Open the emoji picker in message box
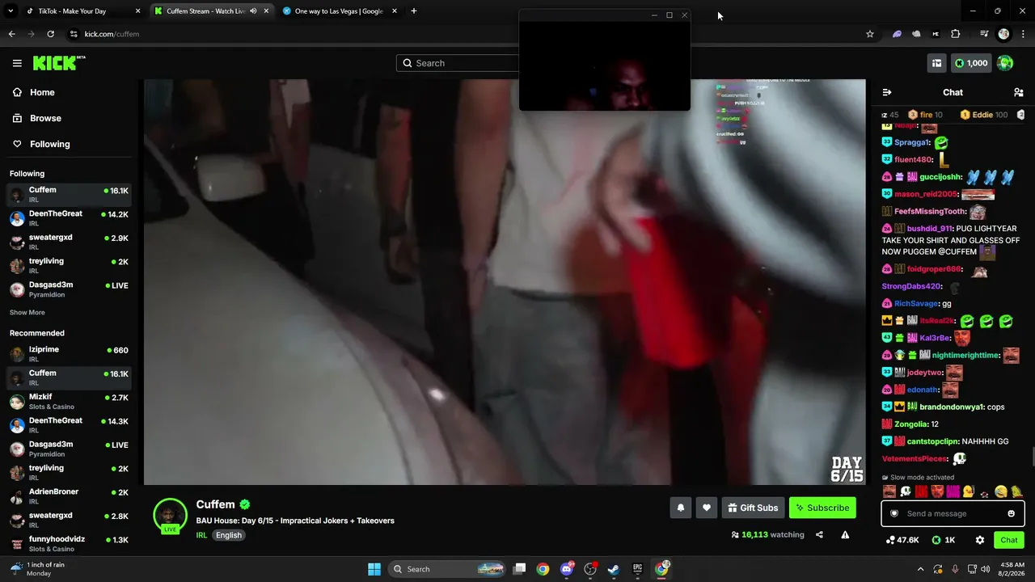 point(1011,513)
